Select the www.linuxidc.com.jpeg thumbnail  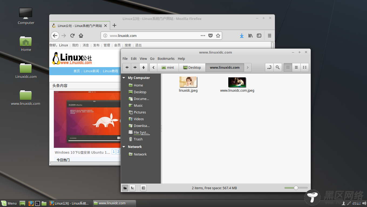coord(237,82)
